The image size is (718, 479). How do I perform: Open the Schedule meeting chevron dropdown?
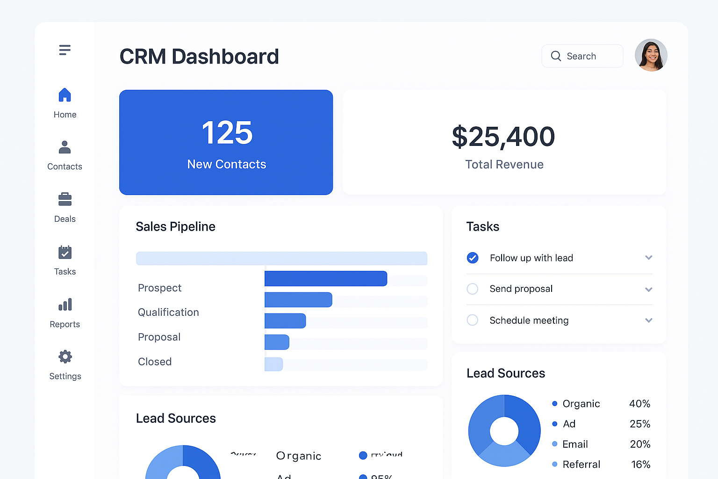coord(648,320)
